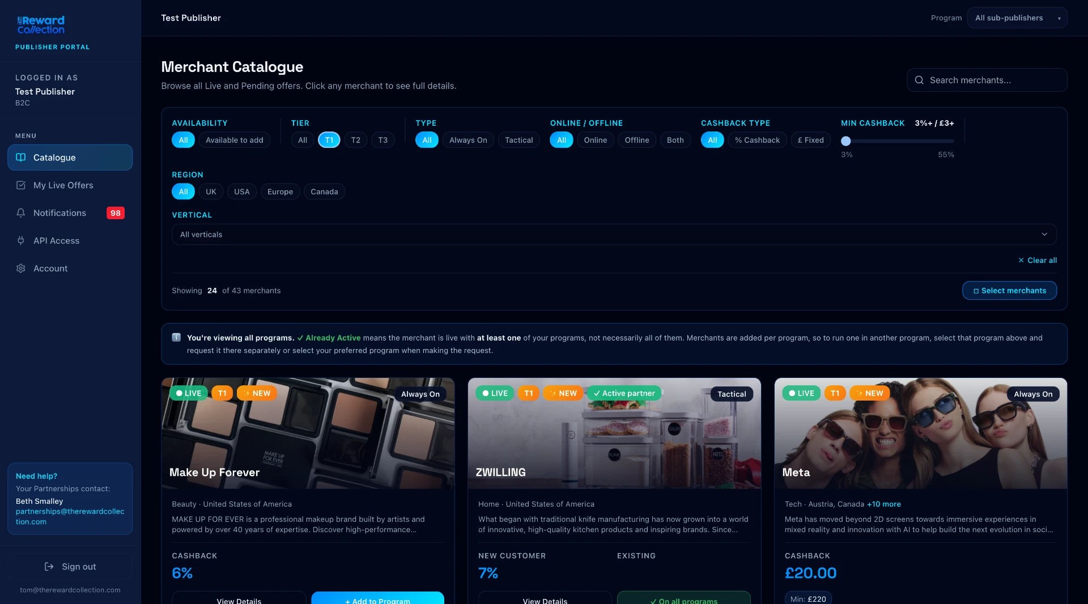
Task: Click the LIVE badge on Make Up Forever
Action: [x=189, y=393]
